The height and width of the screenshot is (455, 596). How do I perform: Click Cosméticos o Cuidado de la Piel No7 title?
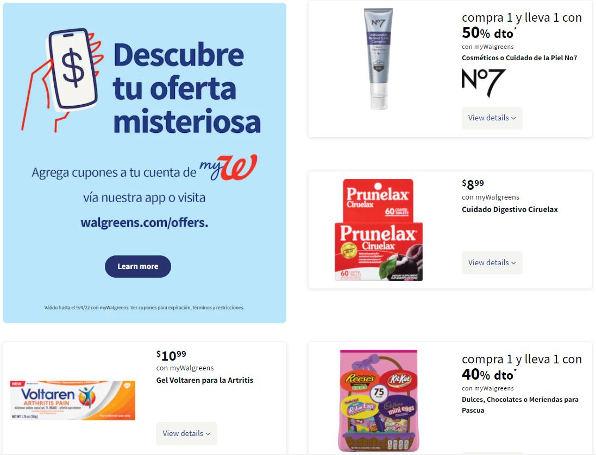pyautogui.click(x=519, y=57)
